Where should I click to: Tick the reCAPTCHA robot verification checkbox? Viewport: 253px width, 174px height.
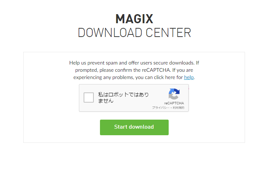[x=89, y=98]
